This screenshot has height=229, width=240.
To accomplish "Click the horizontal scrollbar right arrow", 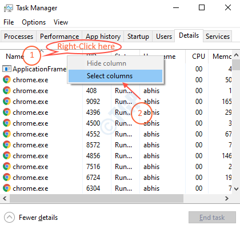I will pyautogui.click(x=226, y=199).
